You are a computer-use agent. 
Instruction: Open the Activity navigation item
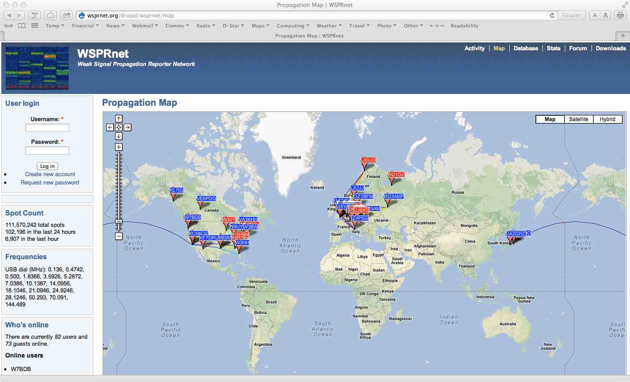[474, 49]
